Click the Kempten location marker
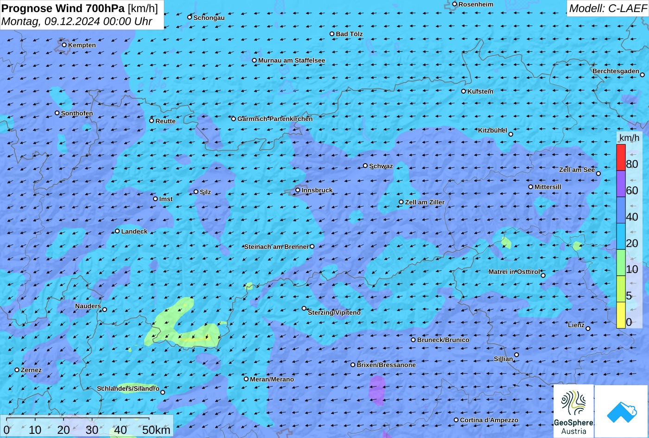649x438 pixels. [64, 45]
